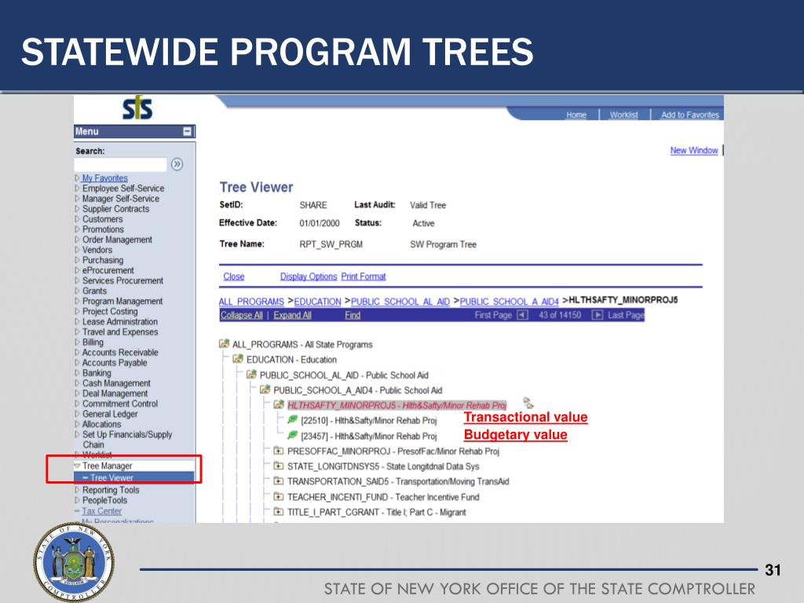Jump to PUBLIC_SCHOOL_AL_AID breadcrumb
This screenshot has height=603, width=804.
400,301
